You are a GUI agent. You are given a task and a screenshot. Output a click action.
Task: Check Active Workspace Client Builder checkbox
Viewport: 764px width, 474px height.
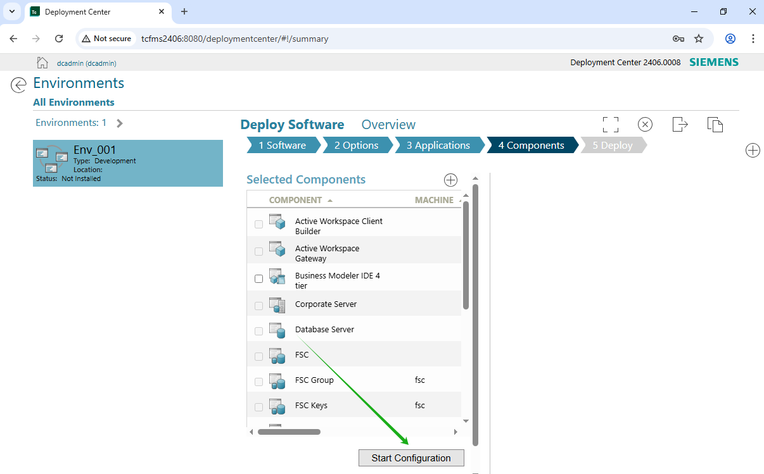click(x=258, y=224)
